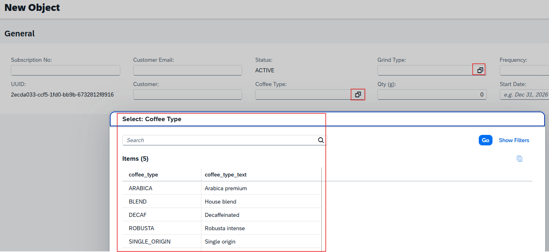Click the Subscription No input field
Image resolution: width=549 pixels, height=252 pixels.
65,70
